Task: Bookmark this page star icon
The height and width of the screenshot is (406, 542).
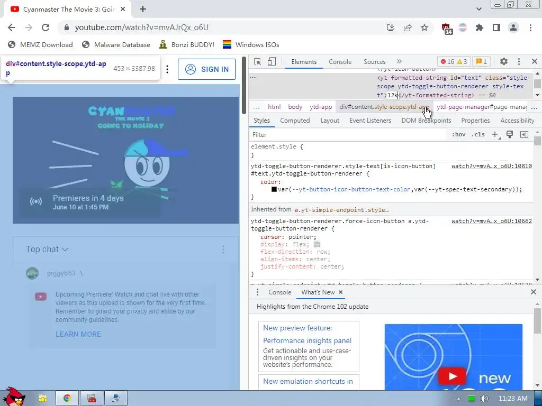Action: click(424, 27)
